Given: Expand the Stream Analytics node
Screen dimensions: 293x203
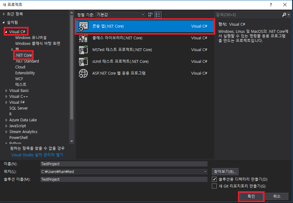Looking at the screenshot, I should pos(6,132).
